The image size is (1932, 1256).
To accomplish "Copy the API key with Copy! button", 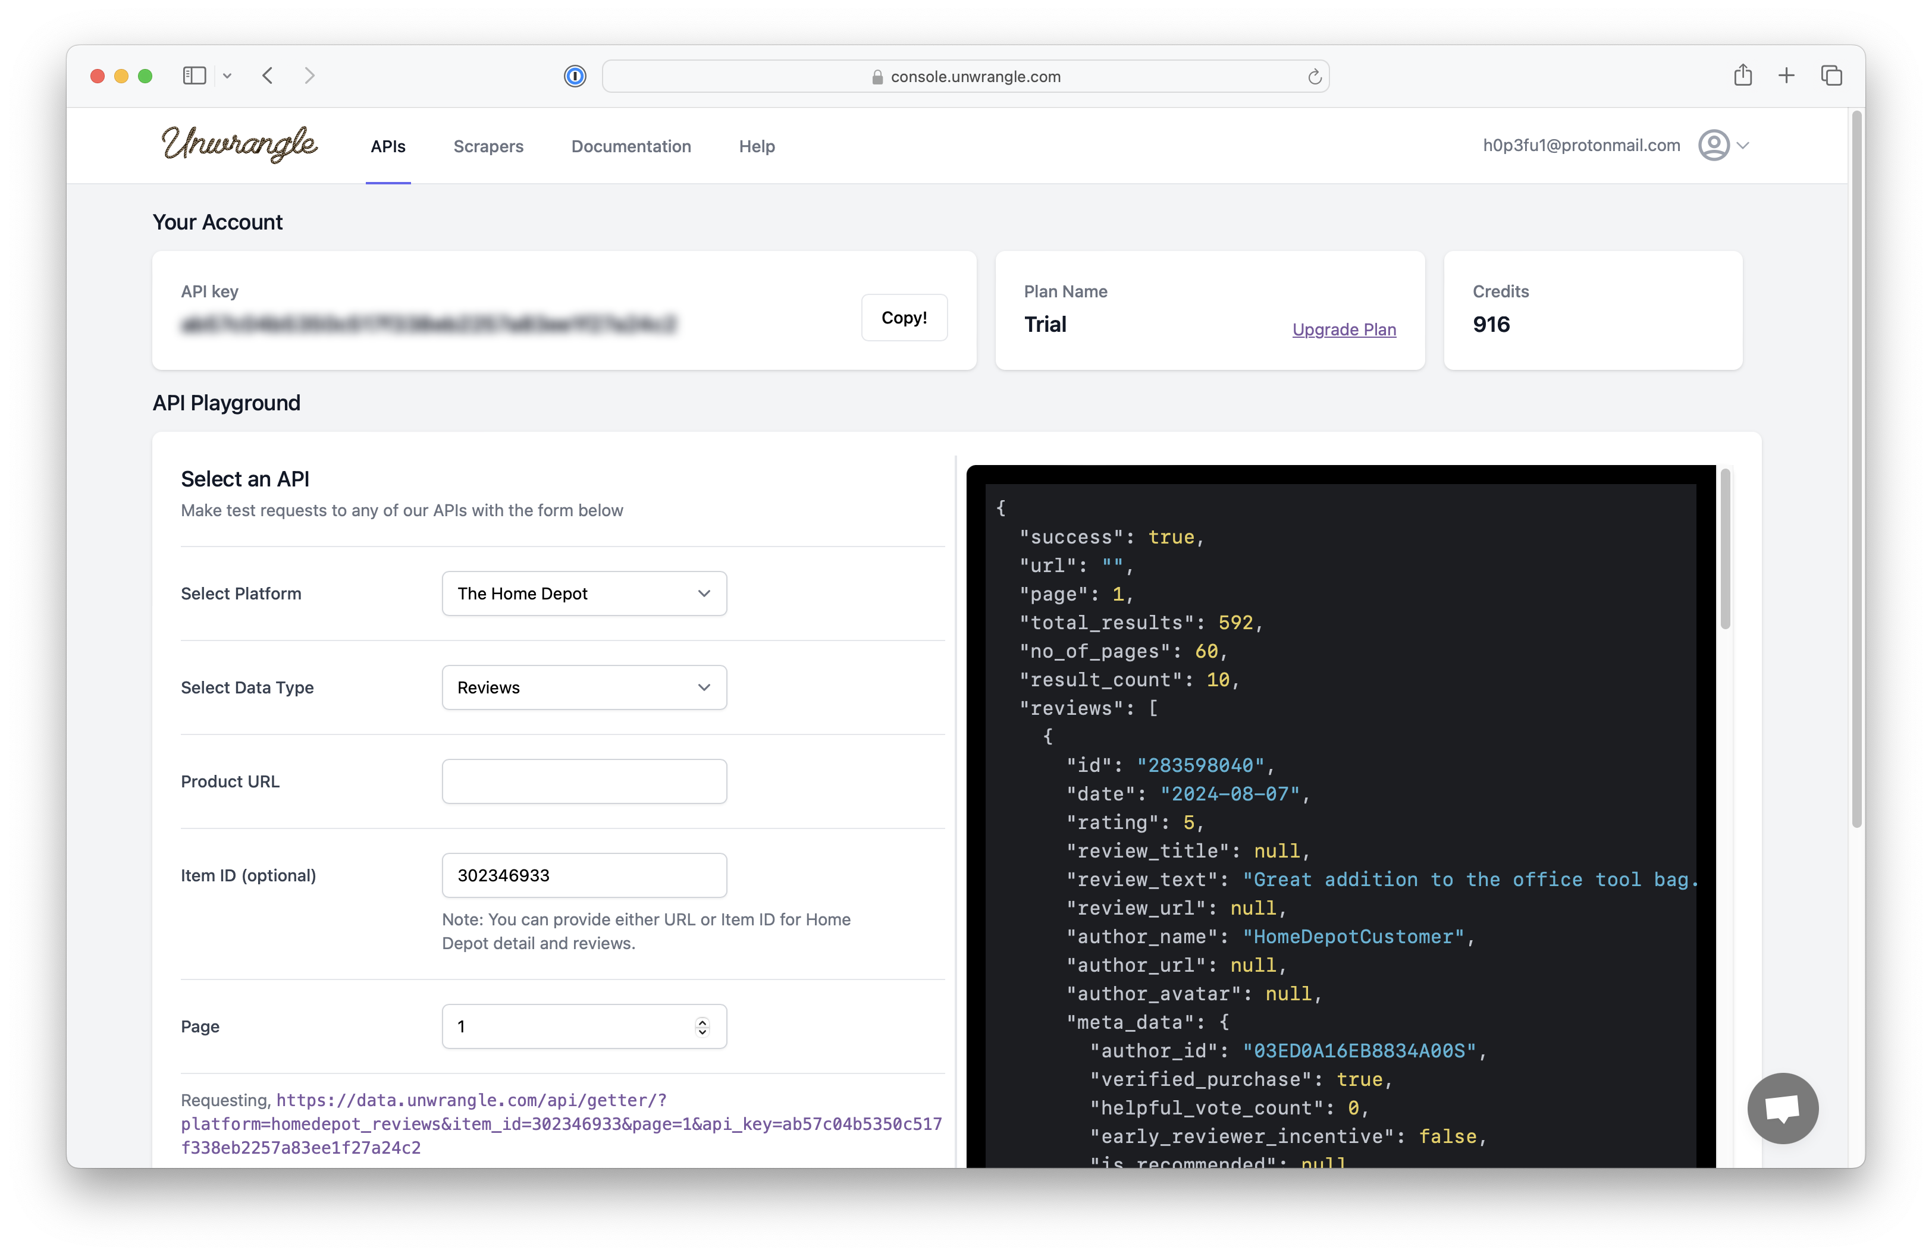I will pyautogui.click(x=904, y=317).
